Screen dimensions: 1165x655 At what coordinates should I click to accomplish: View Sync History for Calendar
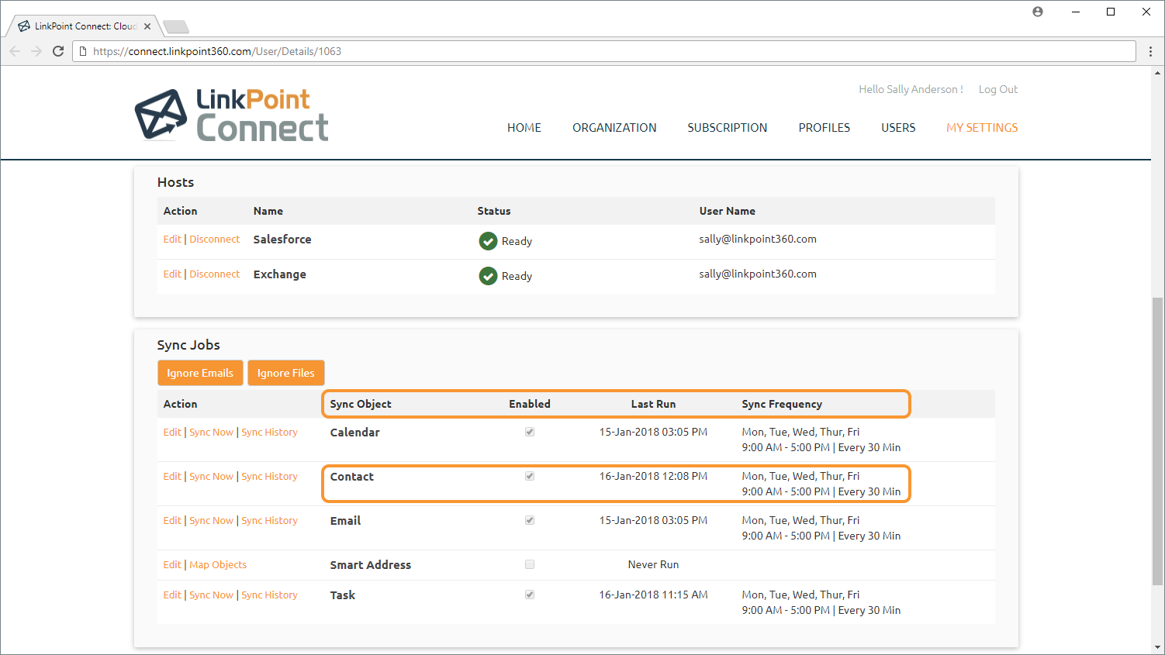click(269, 433)
